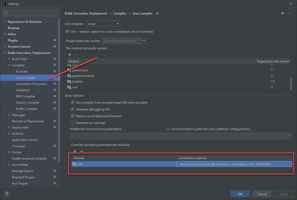The height and width of the screenshot is (200, 297).
Task: Collapse Build, Execution, Deployment section
Action: coord(5,53)
